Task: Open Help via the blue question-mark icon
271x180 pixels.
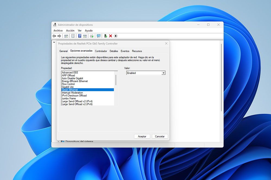Action: point(80,36)
